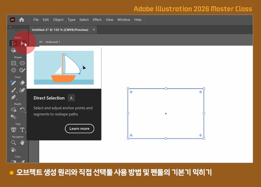Select the Rotate View tool
The height and width of the screenshot is (187, 261).
(14, 150)
